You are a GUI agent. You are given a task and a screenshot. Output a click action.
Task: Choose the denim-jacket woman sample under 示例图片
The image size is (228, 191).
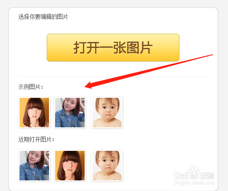click(70, 113)
